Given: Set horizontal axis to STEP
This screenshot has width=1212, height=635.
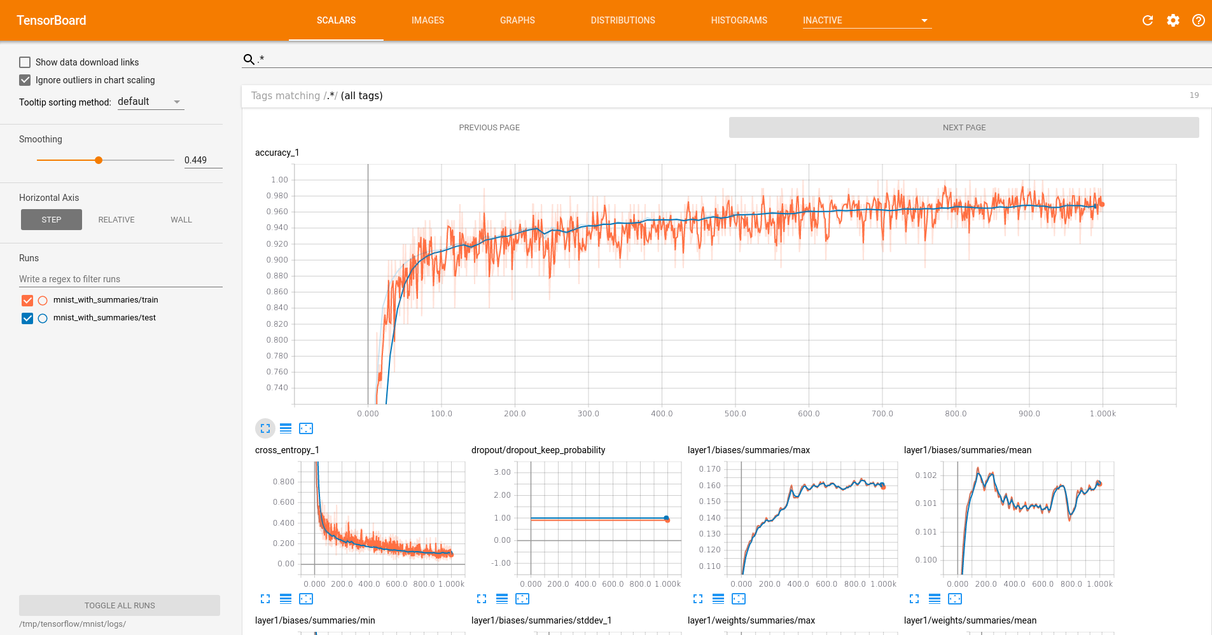Looking at the screenshot, I should 52,220.
